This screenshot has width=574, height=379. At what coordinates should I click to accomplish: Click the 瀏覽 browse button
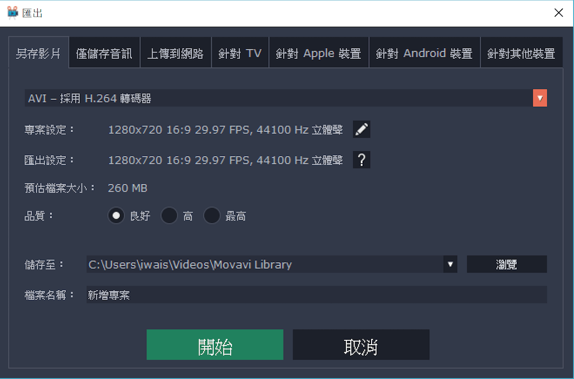point(507,264)
